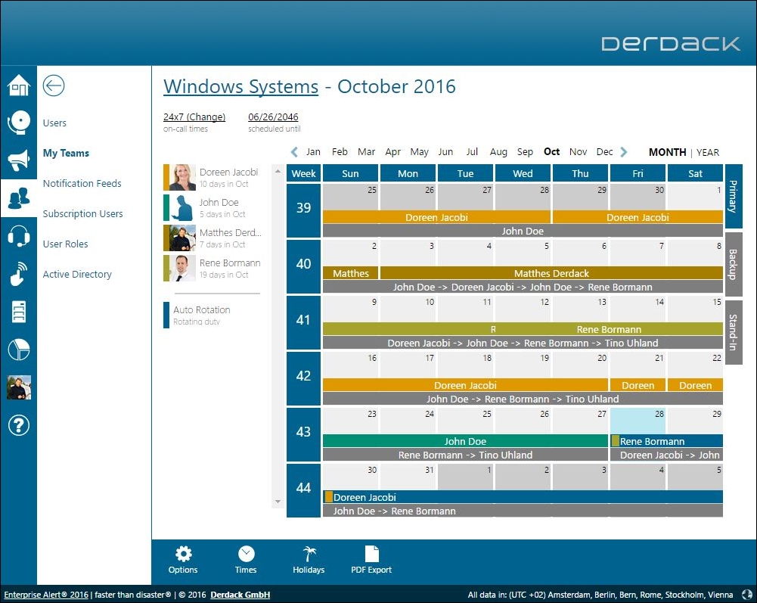Open Subscription Users menu item

coord(82,213)
